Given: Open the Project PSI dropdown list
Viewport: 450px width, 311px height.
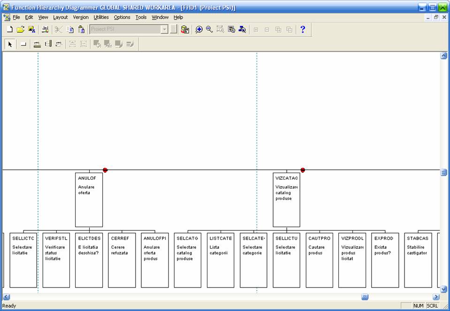Looking at the screenshot, I should click(164, 30).
